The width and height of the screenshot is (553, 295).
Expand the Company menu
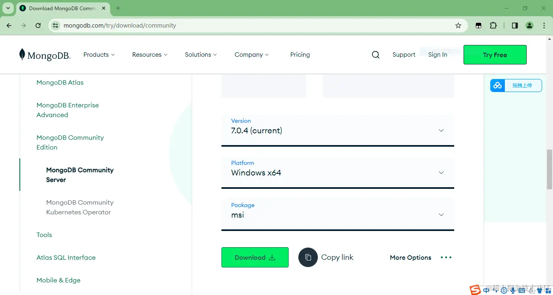(x=251, y=55)
